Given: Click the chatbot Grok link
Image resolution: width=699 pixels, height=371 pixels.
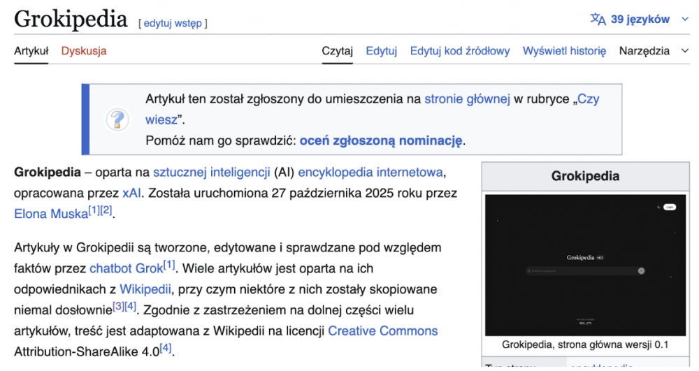Looking at the screenshot, I should point(126,268).
